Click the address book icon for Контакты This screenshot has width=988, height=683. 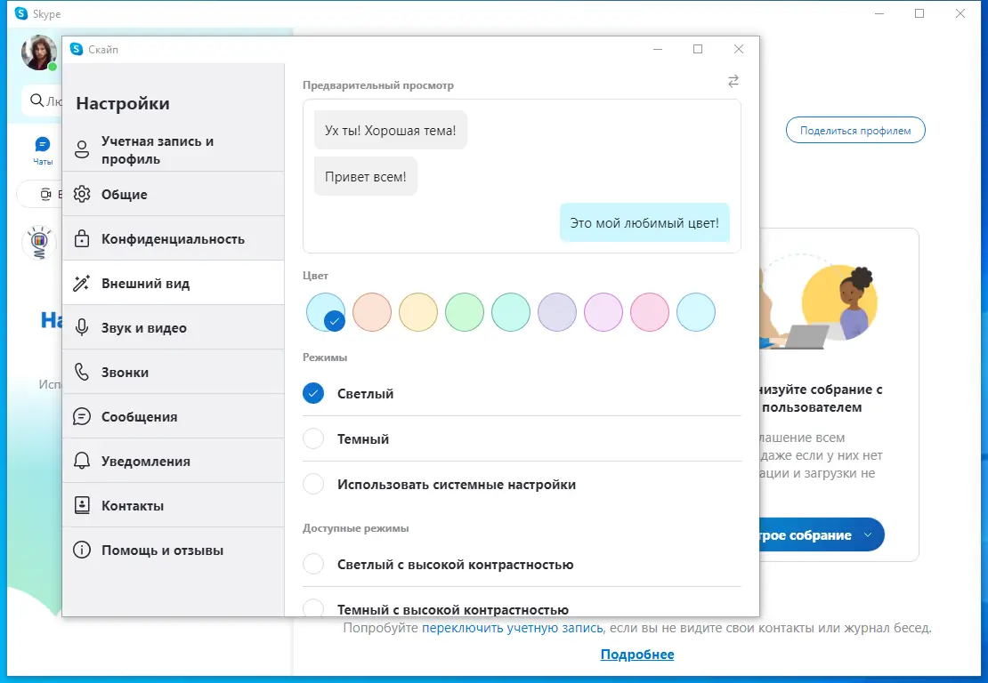tap(82, 505)
